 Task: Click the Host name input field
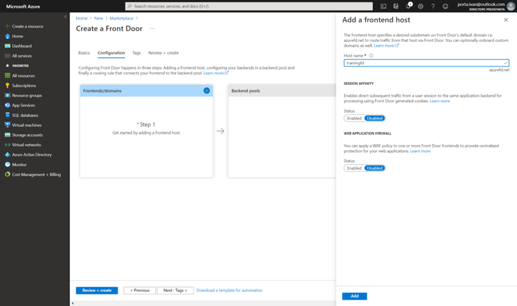point(426,63)
